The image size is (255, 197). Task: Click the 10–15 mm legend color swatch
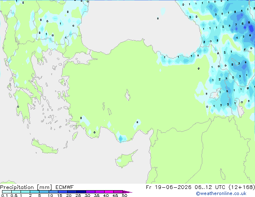coord(53,192)
